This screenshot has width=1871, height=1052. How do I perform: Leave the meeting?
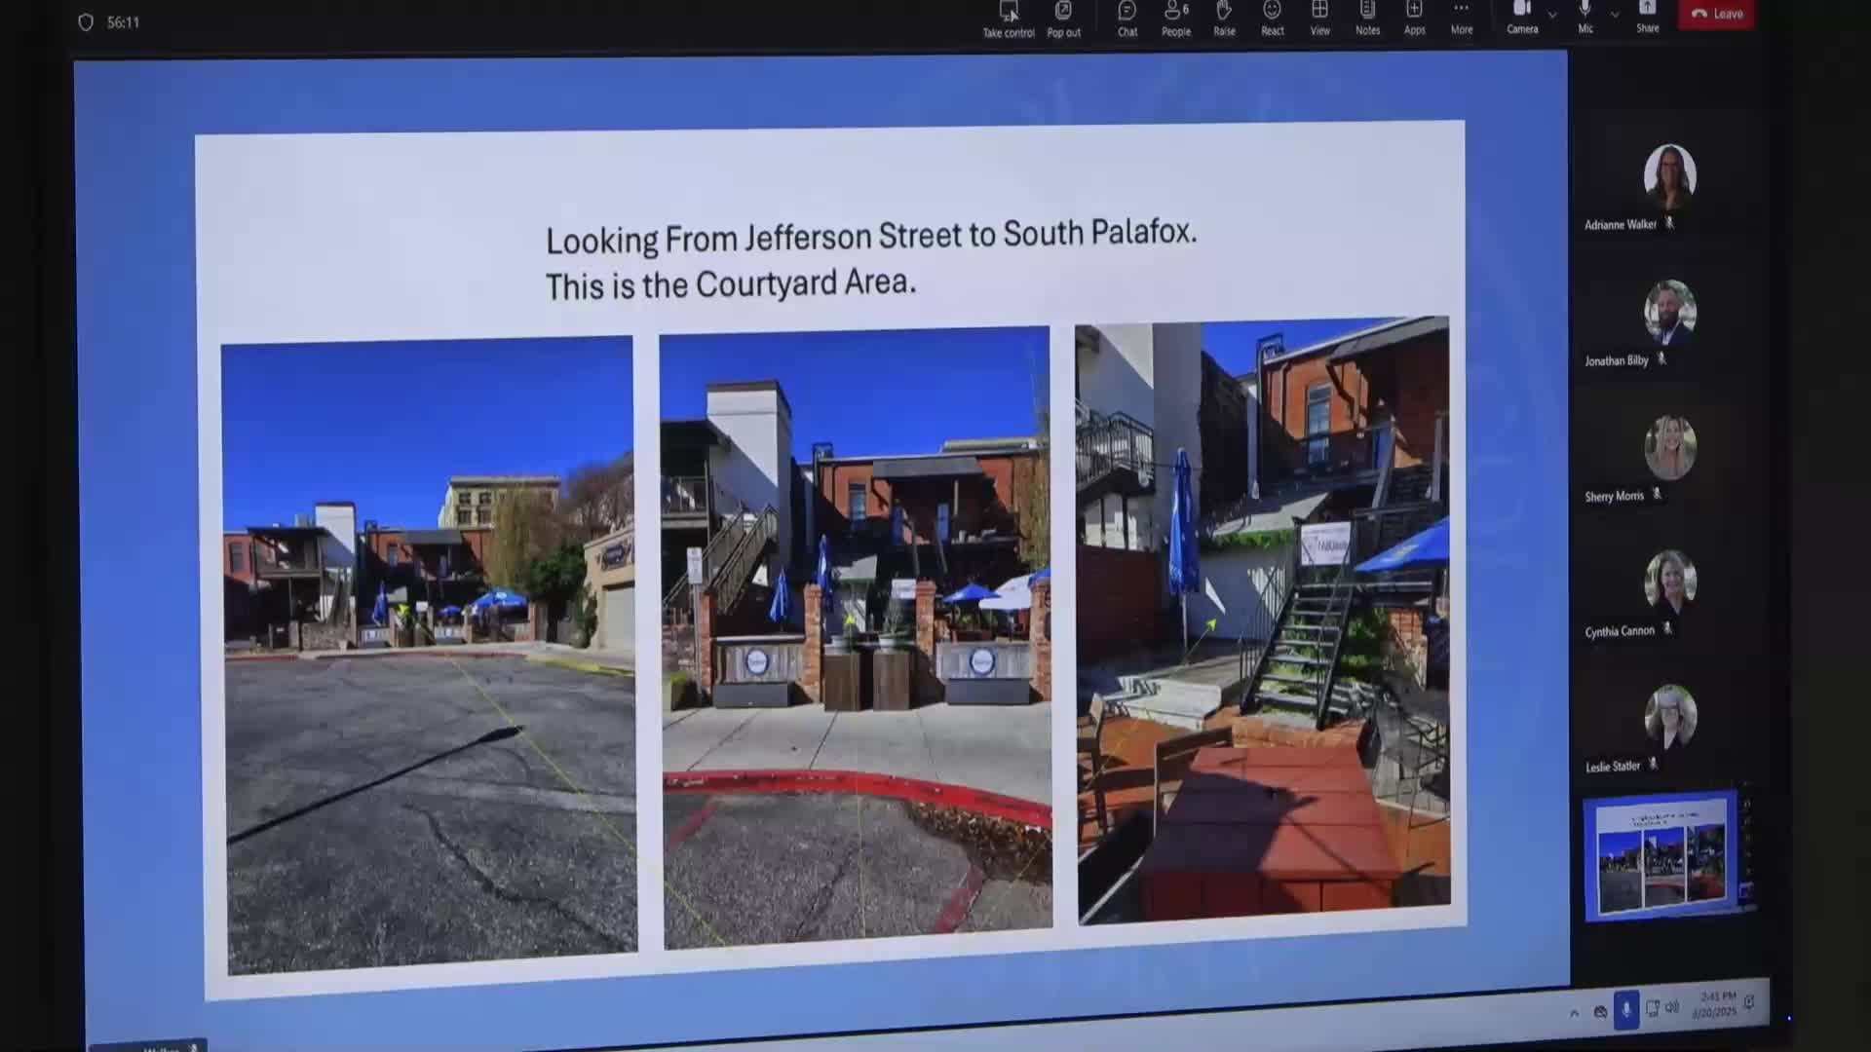click(1716, 14)
